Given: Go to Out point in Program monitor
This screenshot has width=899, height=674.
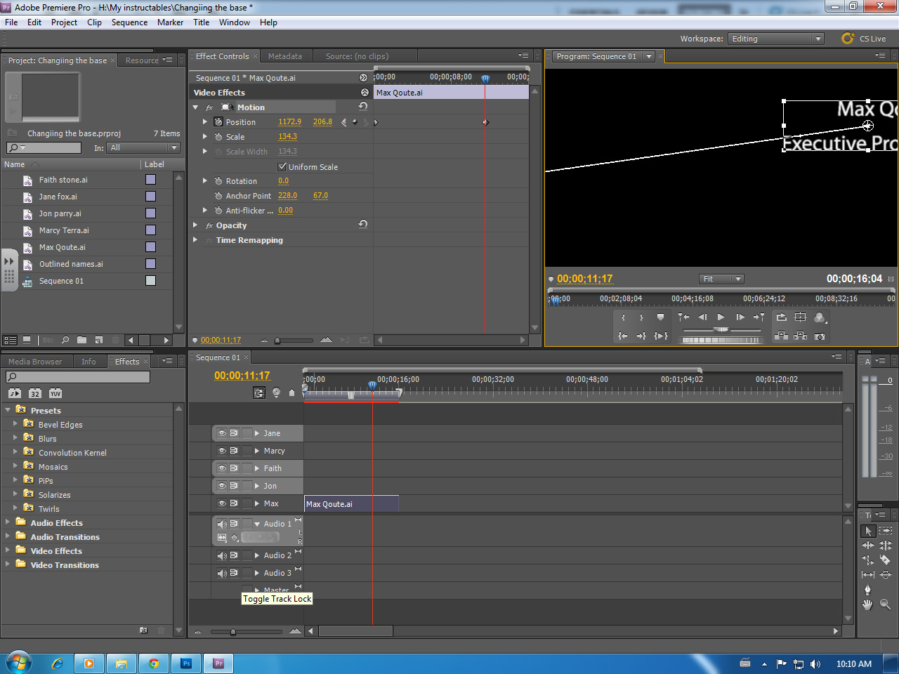Looking at the screenshot, I should (x=641, y=336).
